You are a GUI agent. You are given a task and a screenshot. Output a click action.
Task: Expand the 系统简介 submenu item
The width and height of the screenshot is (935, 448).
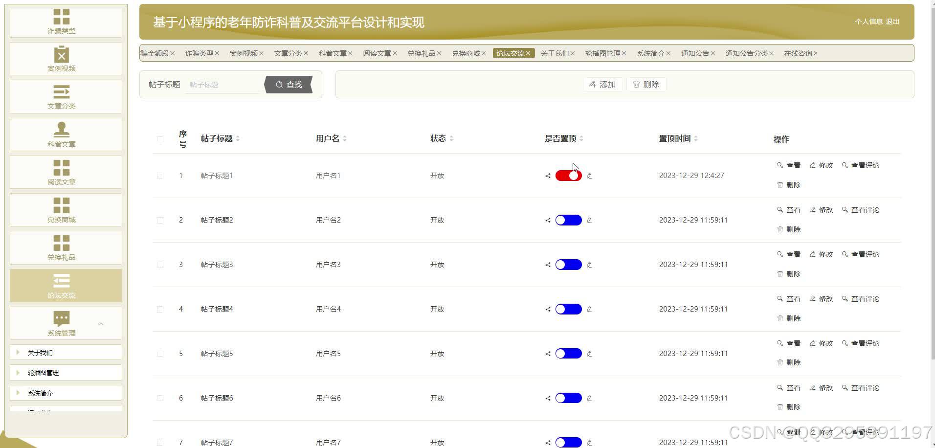(x=66, y=393)
